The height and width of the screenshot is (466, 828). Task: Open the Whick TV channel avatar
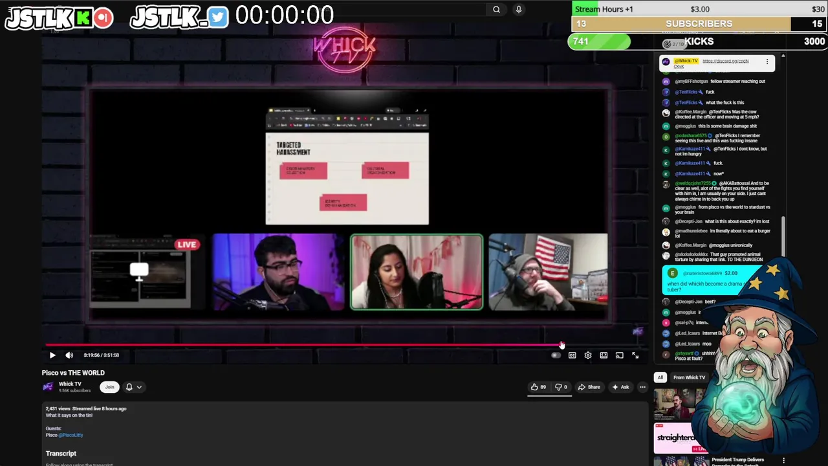(x=48, y=387)
